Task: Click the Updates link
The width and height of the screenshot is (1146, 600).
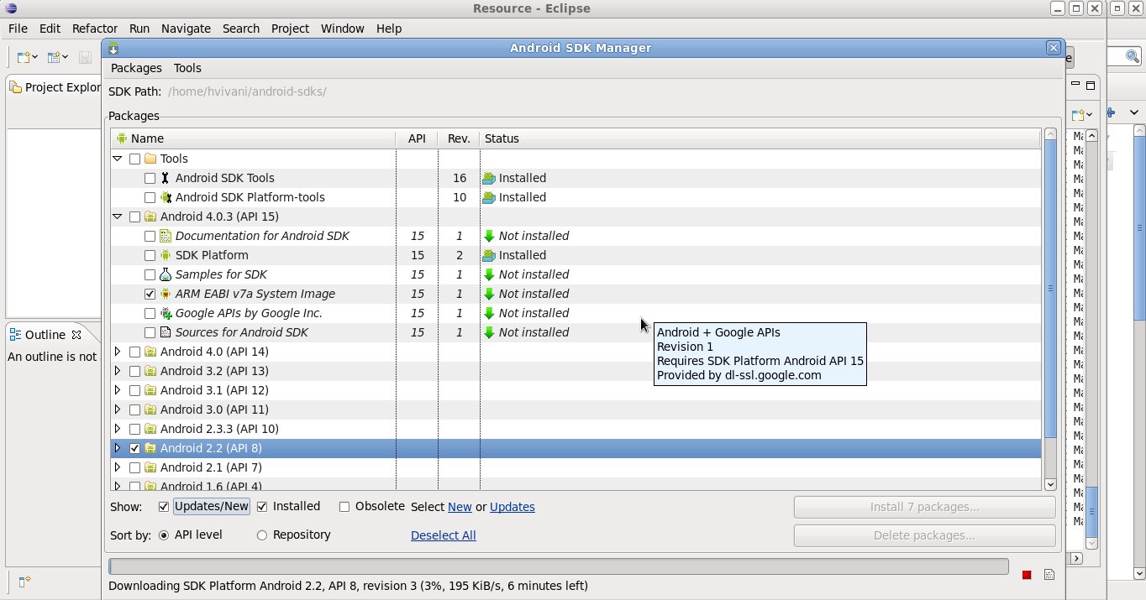Action: 512,507
